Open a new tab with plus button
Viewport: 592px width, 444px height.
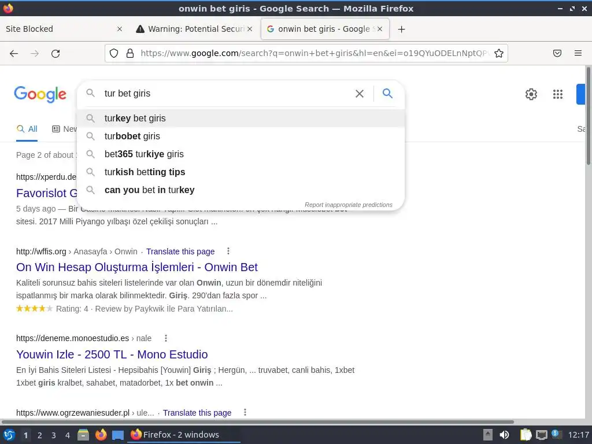pos(401,29)
